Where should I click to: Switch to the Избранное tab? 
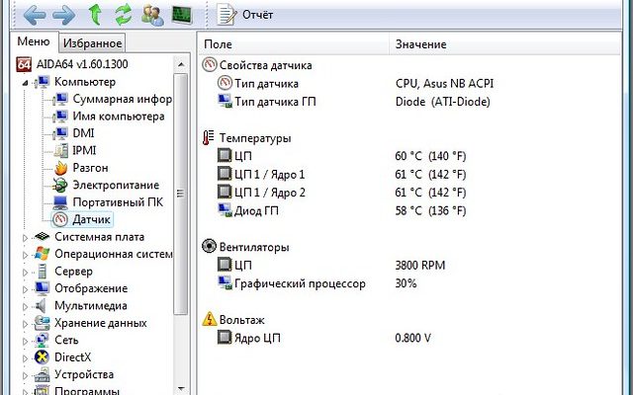pyautogui.click(x=92, y=42)
